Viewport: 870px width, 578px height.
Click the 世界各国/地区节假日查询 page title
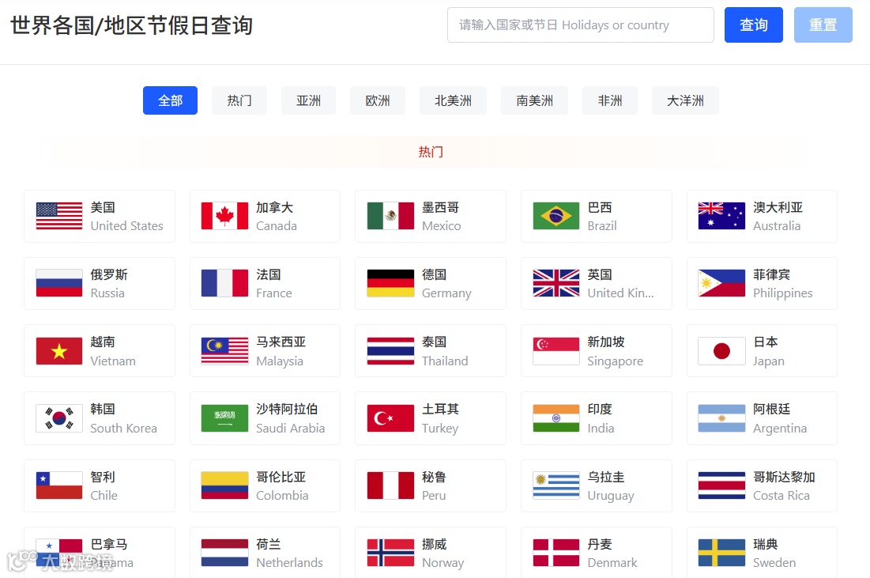[131, 25]
